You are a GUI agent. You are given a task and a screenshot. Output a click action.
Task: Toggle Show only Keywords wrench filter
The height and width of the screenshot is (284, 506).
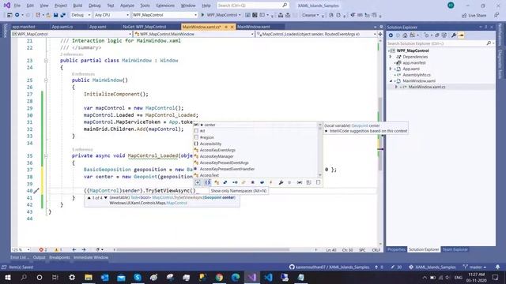click(281, 182)
